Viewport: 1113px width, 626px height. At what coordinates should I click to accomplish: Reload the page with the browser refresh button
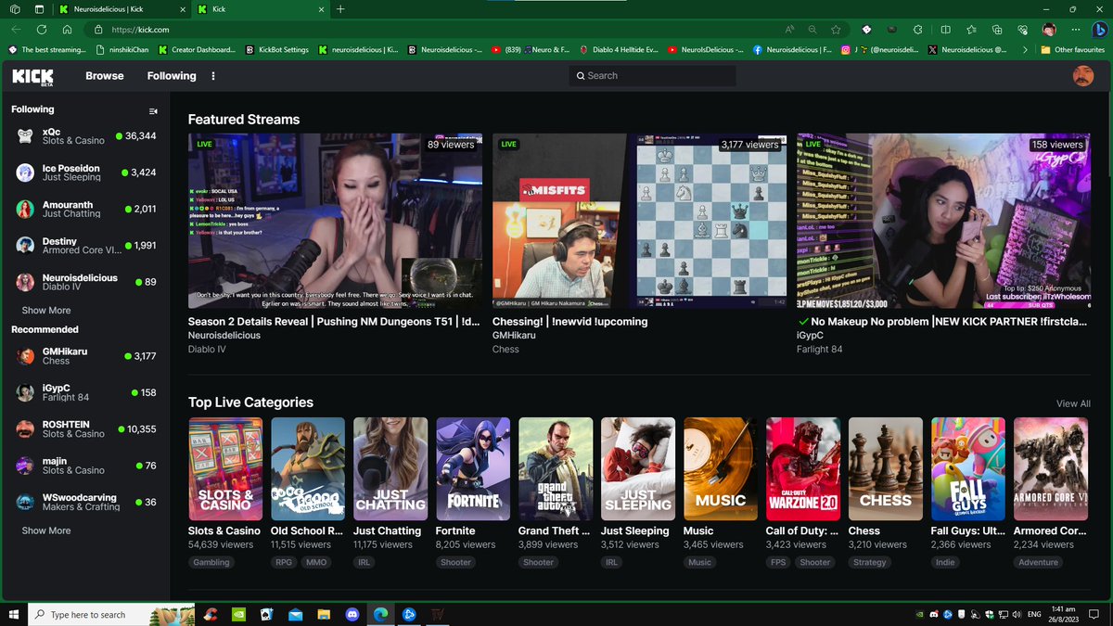(42, 30)
